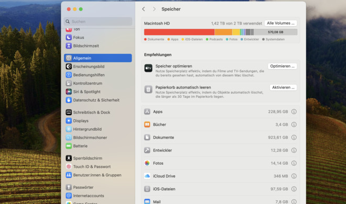Click the Papierkorb trash icon
The image size is (346, 204).
point(148,89)
